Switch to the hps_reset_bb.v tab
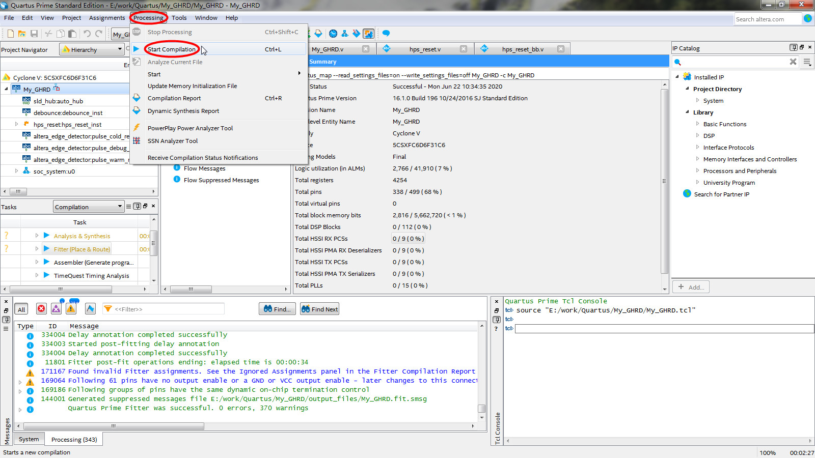 [523, 49]
